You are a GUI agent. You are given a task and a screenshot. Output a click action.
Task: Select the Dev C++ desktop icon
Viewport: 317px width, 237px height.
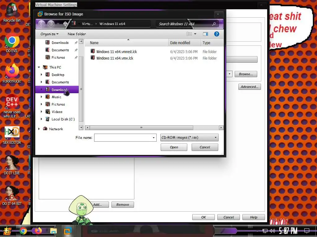pyautogui.click(x=12, y=106)
